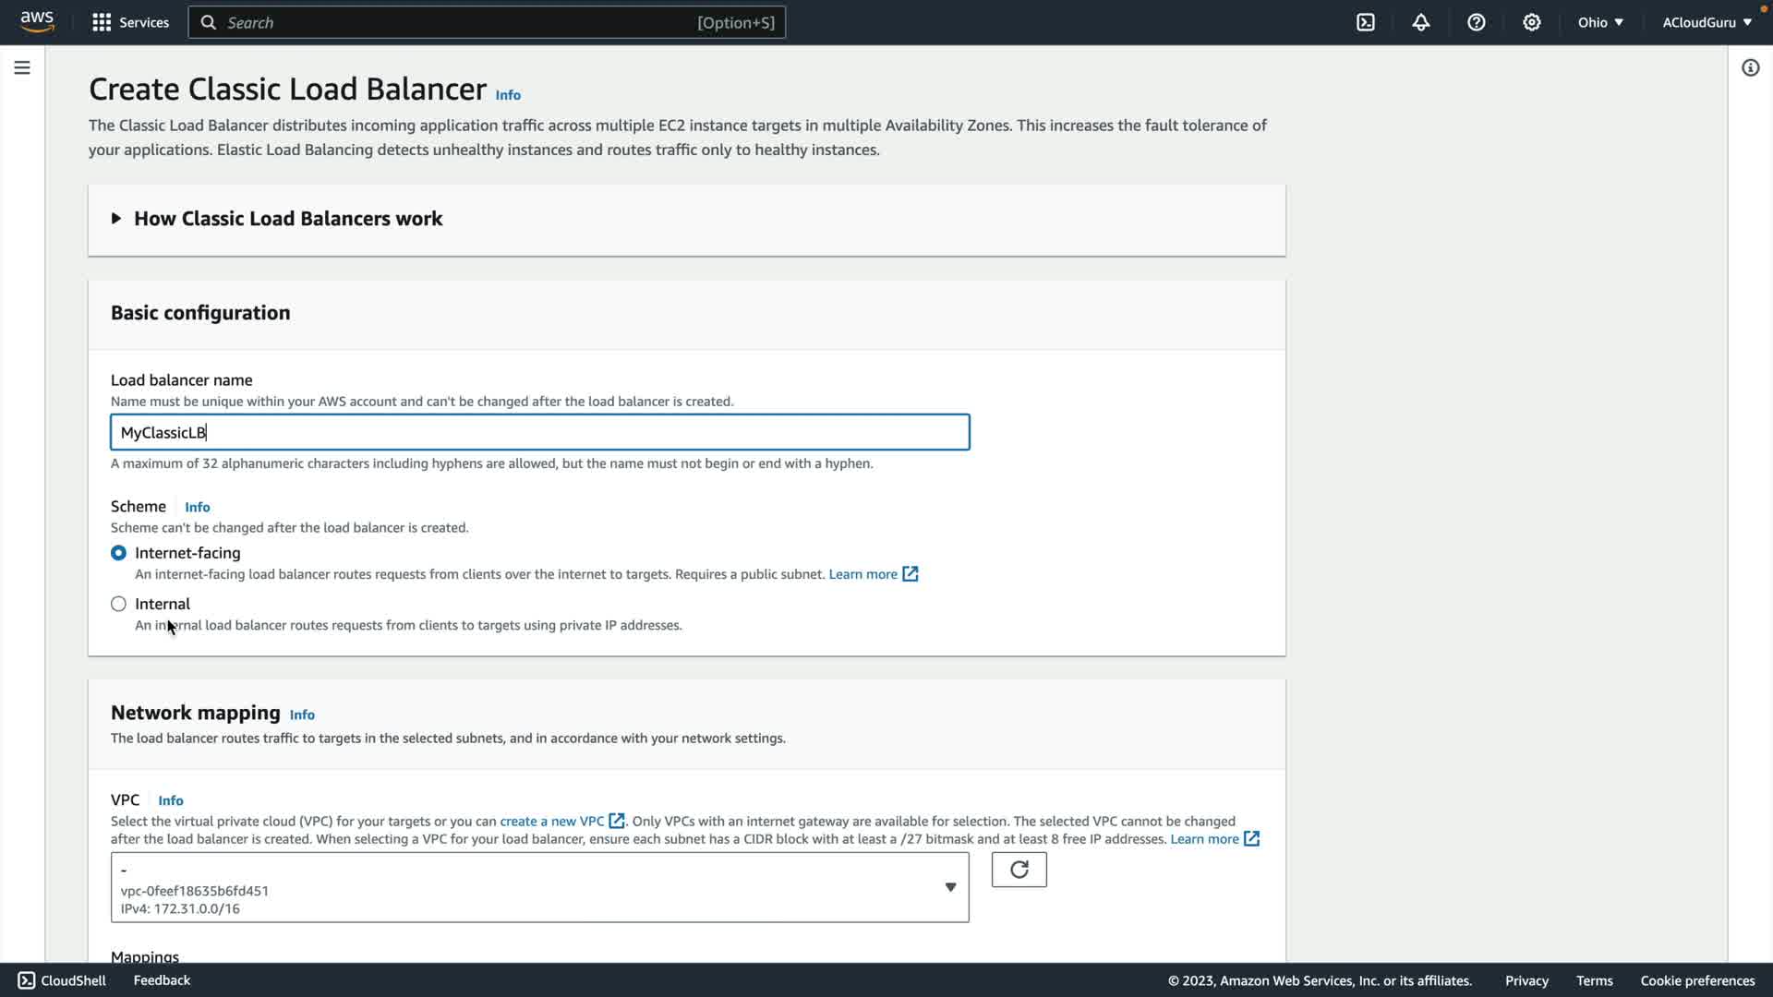Screen dimensions: 1773x997
Task: Click the Load balancer name field
Action: tap(539, 432)
